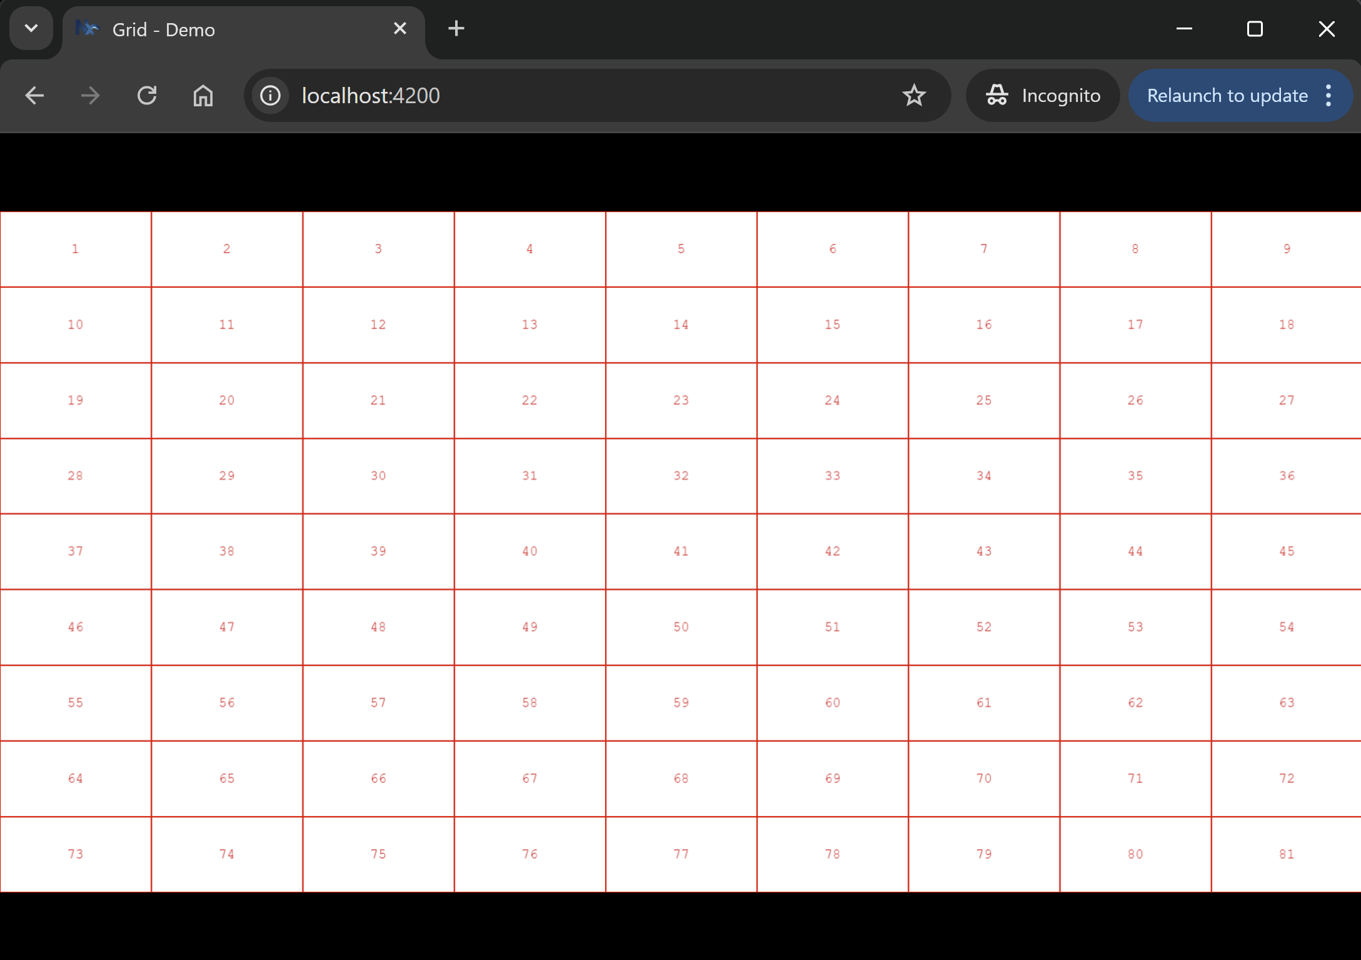The height and width of the screenshot is (960, 1361).
Task: Select grid cell 27
Action: tap(1287, 401)
